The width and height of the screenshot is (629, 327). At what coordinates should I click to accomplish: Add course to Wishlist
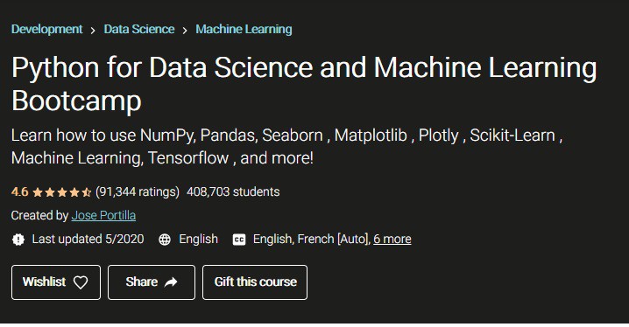[x=56, y=282]
